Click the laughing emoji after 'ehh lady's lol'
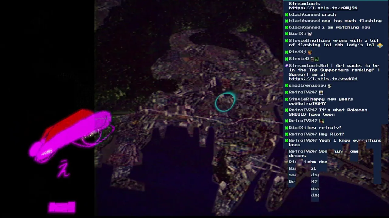This screenshot has height=218, width=389. click(380, 45)
